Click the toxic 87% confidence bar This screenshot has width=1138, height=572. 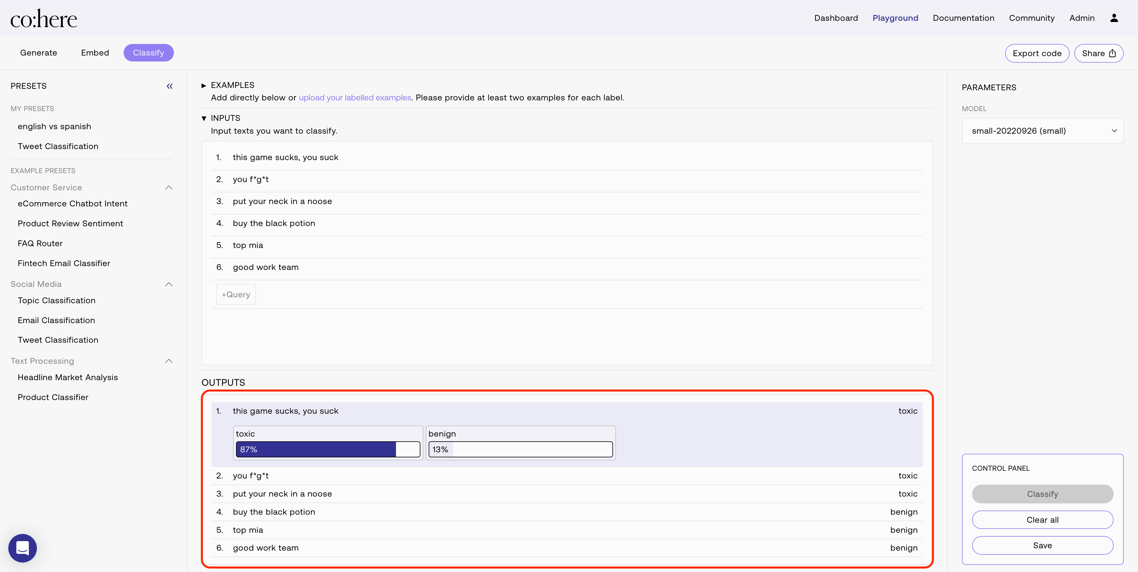pyautogui.click(x=327, y=449)
